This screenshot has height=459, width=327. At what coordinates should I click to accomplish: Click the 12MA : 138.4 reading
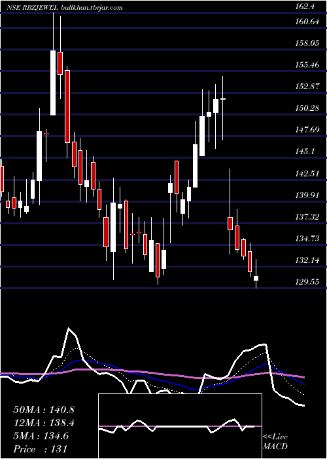(44, 423)
